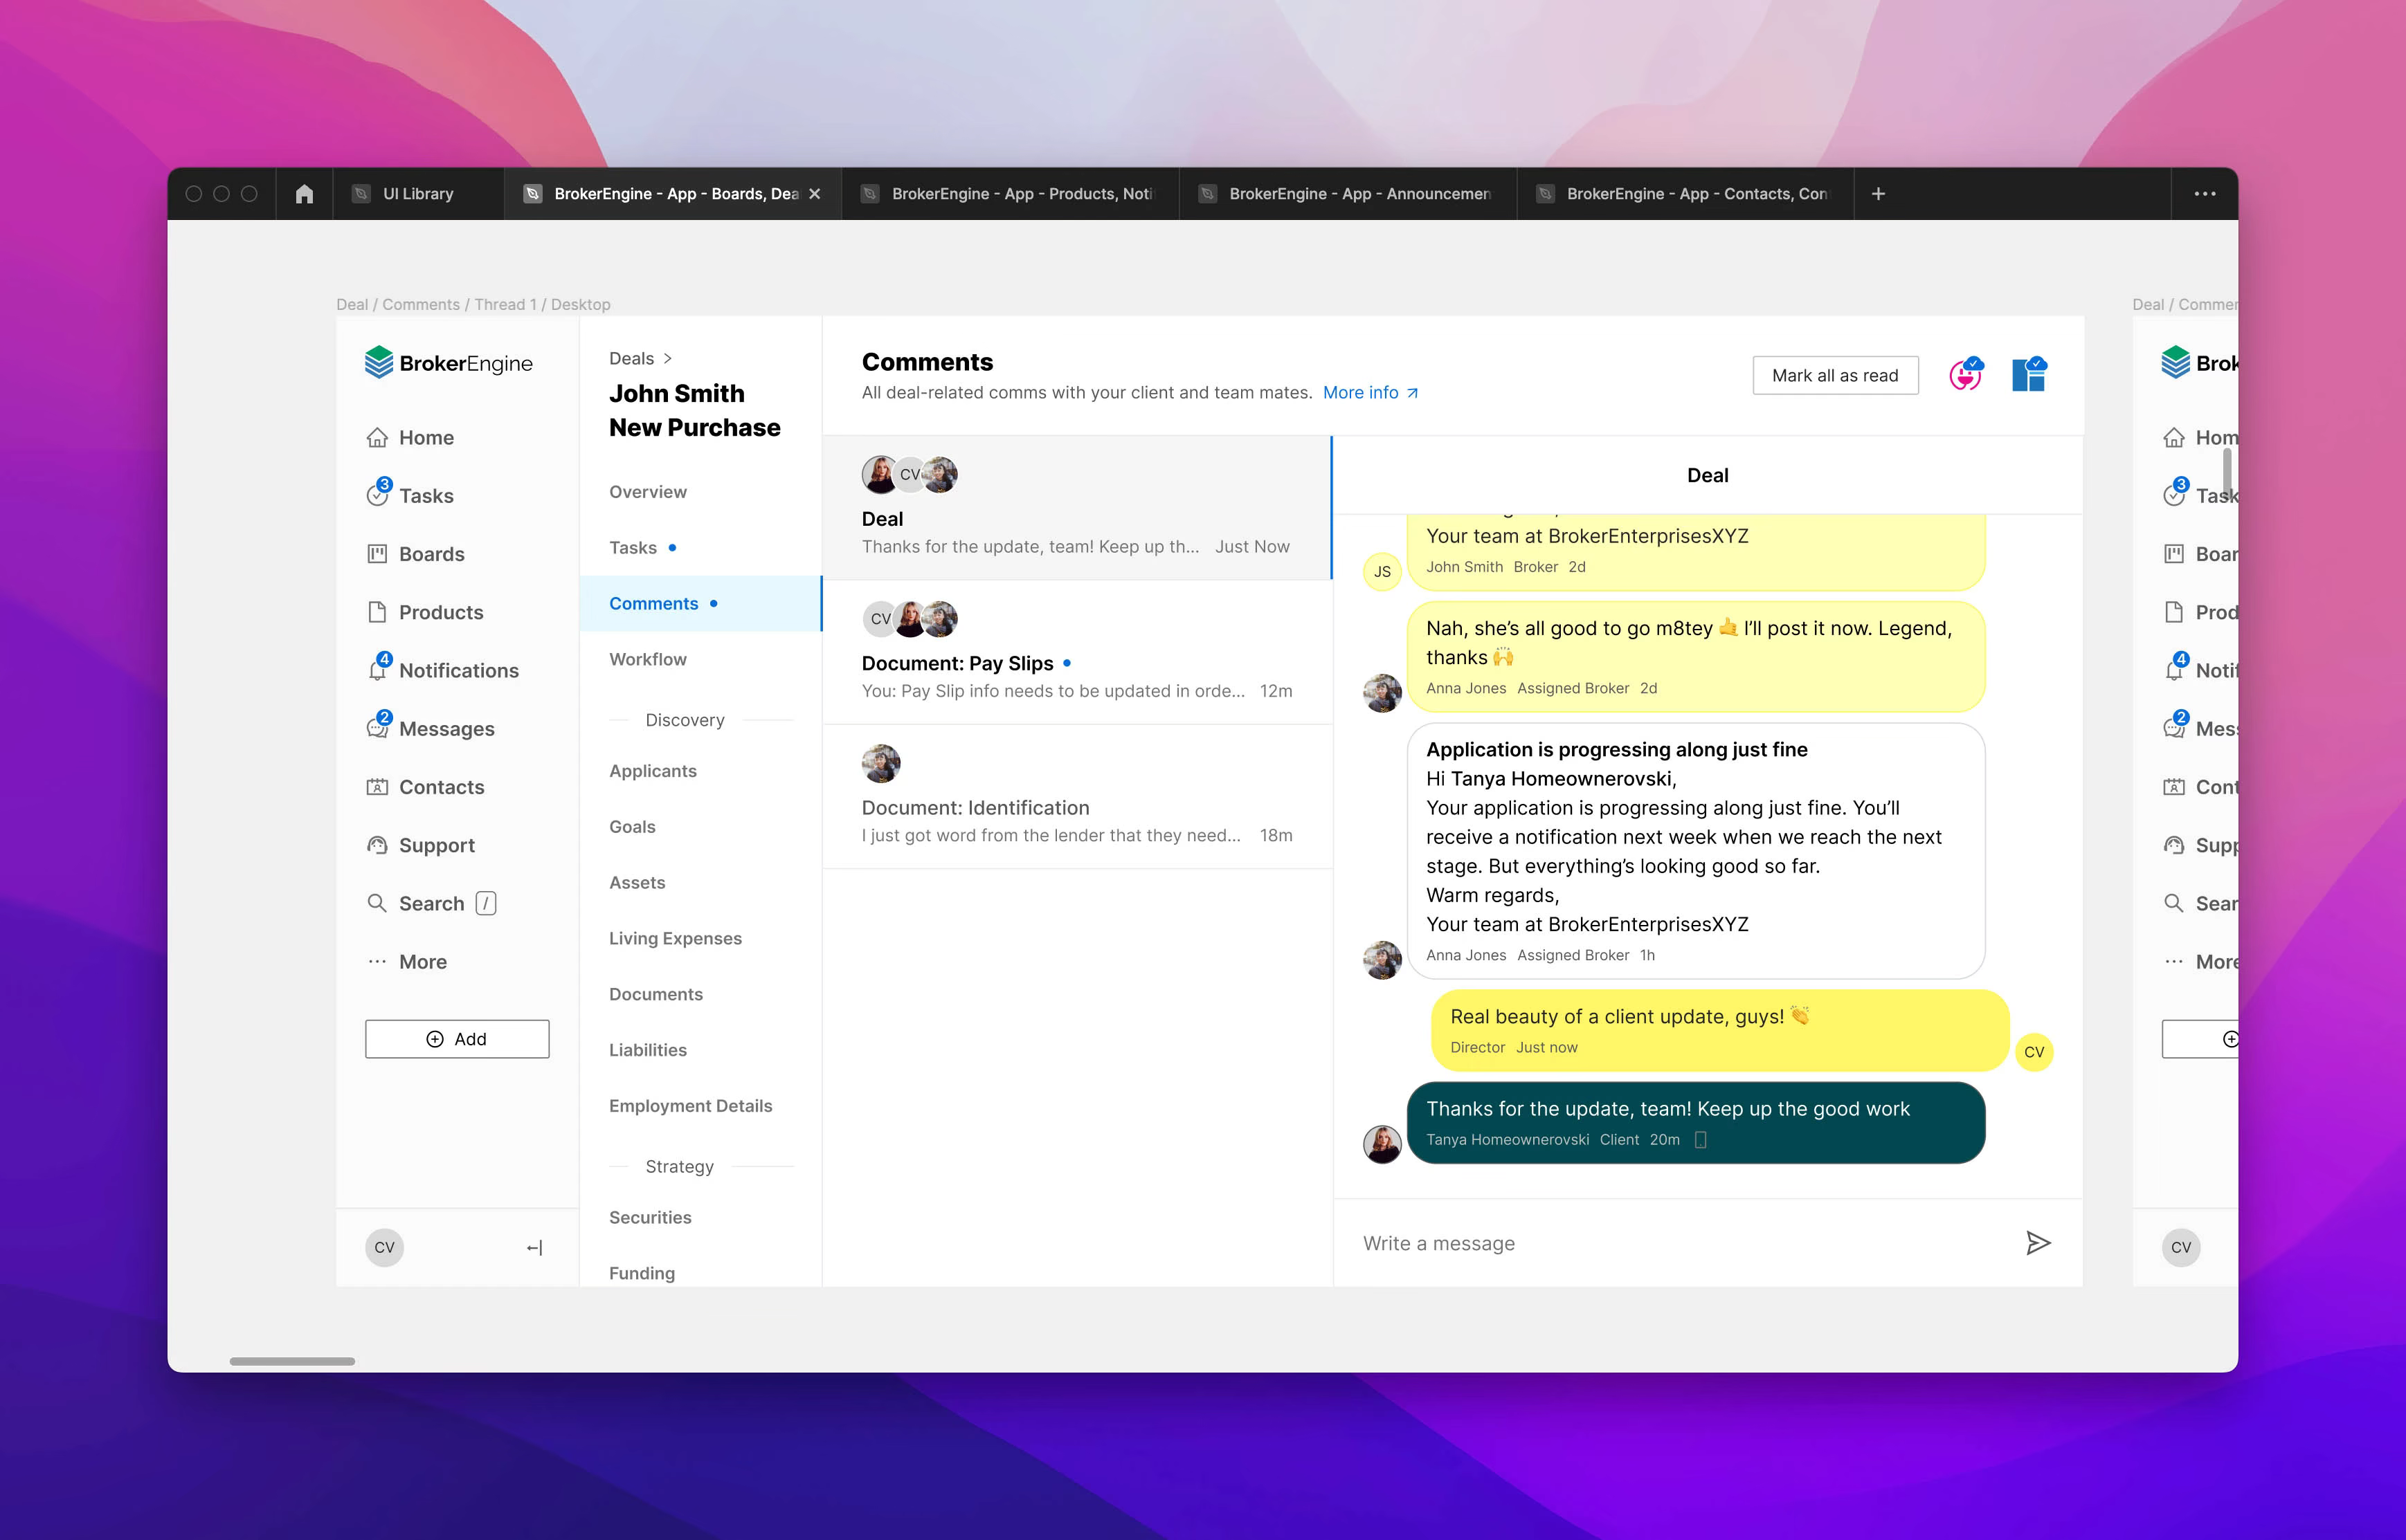This screenshot has height=1540, width=2406.
Task: Expand the Deals breadcrumb chevron
Action: coord(668,357)
